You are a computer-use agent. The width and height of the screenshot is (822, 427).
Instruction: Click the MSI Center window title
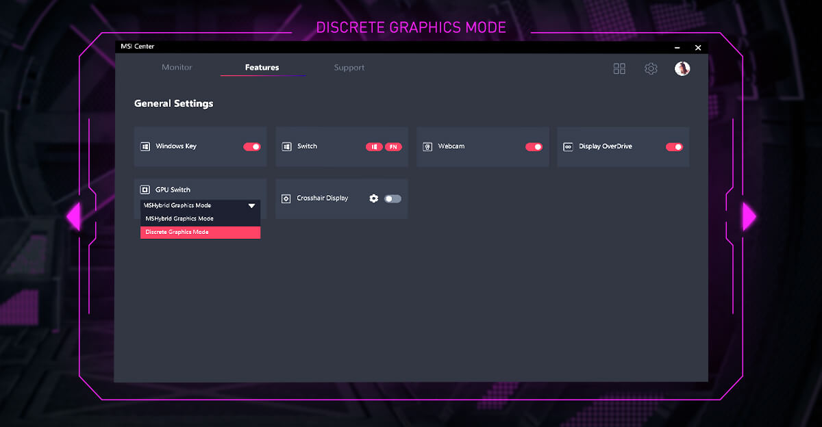tap(138, 47)
